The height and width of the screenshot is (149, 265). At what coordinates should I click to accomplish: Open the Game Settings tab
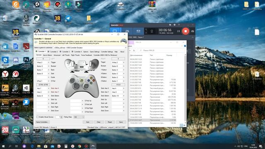[x=95, y=51]
